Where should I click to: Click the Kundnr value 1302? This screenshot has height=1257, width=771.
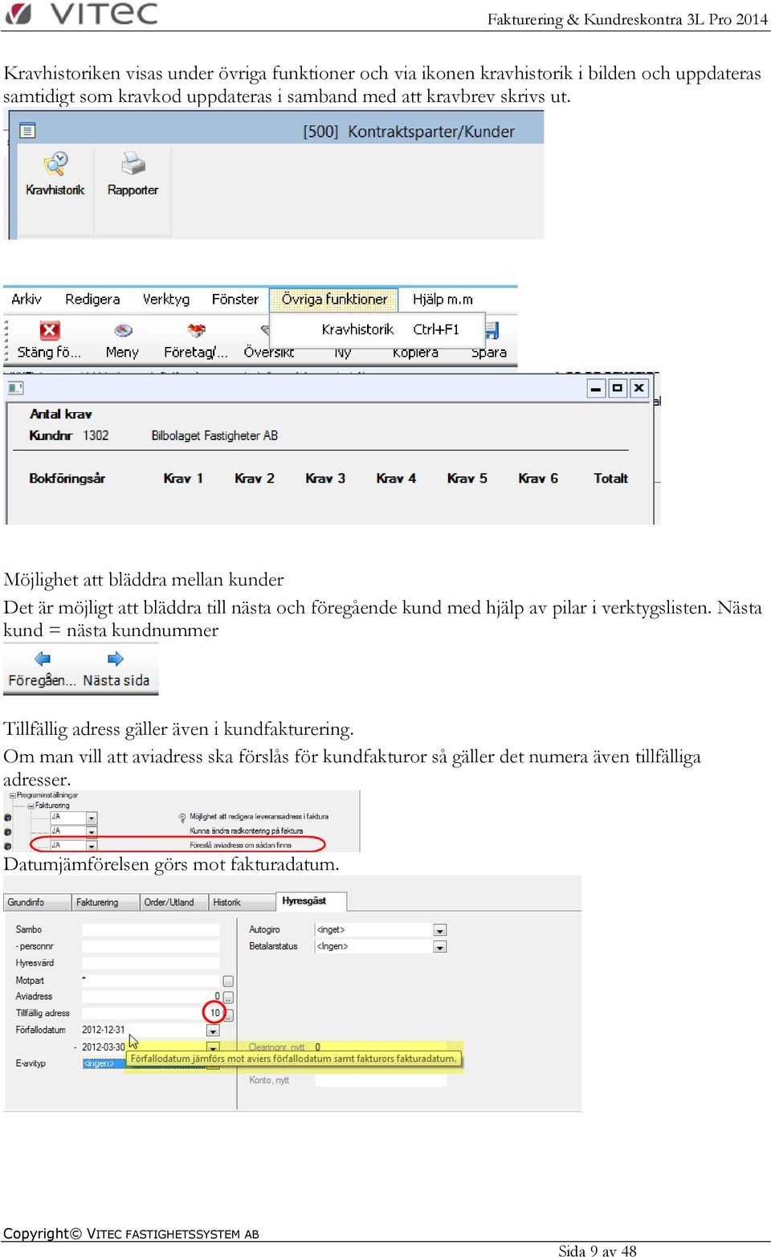click(x=96, y=435)
